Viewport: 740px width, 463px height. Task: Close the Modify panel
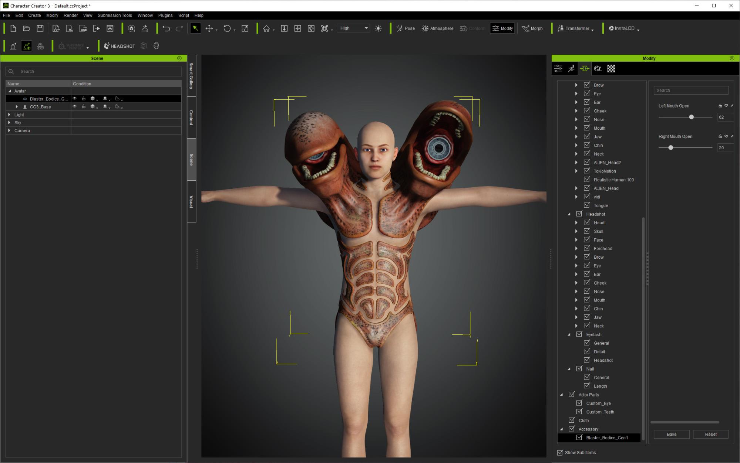[x=732, y=58]
